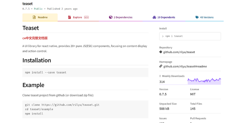Click the weekly downloads count 314
Image resolution: width=246 pixels, height=123 pixels.
tap(162, 82)
